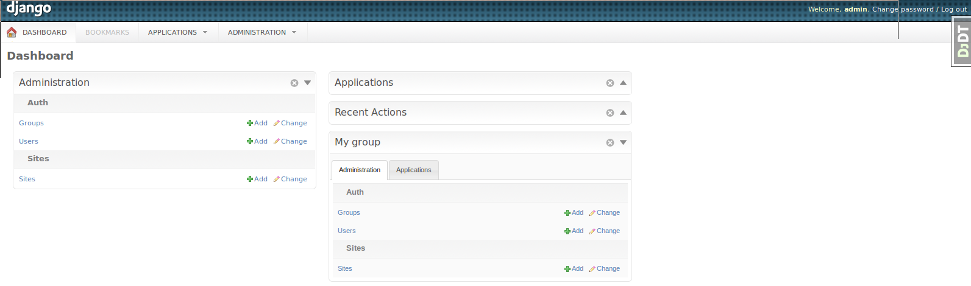Click the Log out link
This screenshot has width=971, height=286.
click(954, 9)
